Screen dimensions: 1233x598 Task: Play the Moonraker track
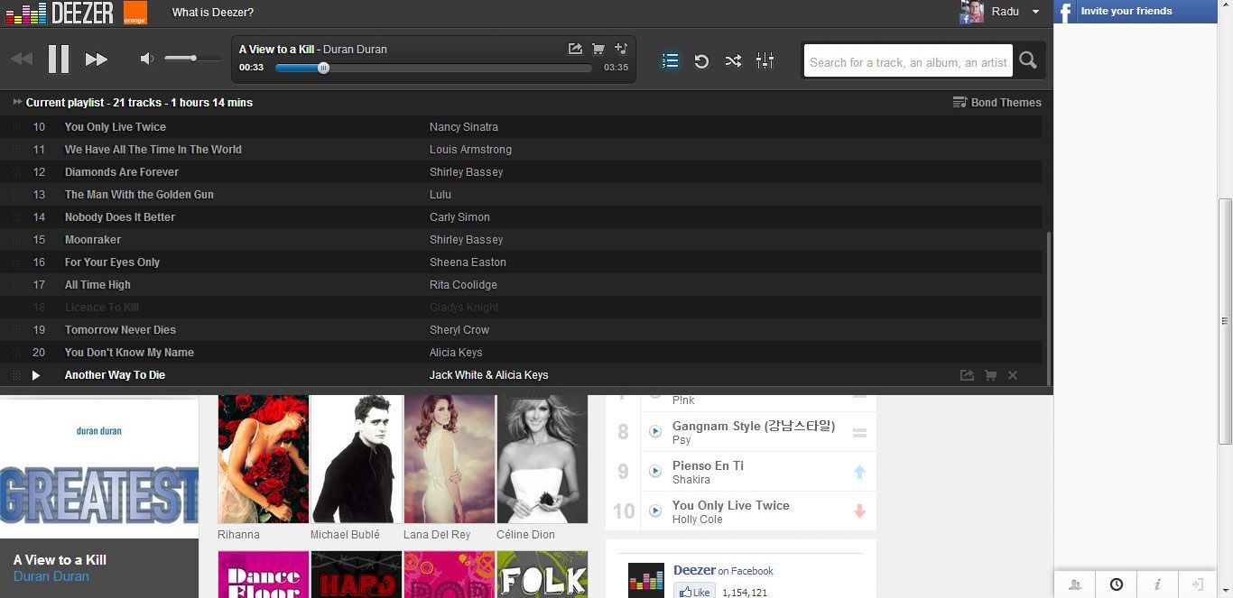pyautogui.click(x=93, y=240)
